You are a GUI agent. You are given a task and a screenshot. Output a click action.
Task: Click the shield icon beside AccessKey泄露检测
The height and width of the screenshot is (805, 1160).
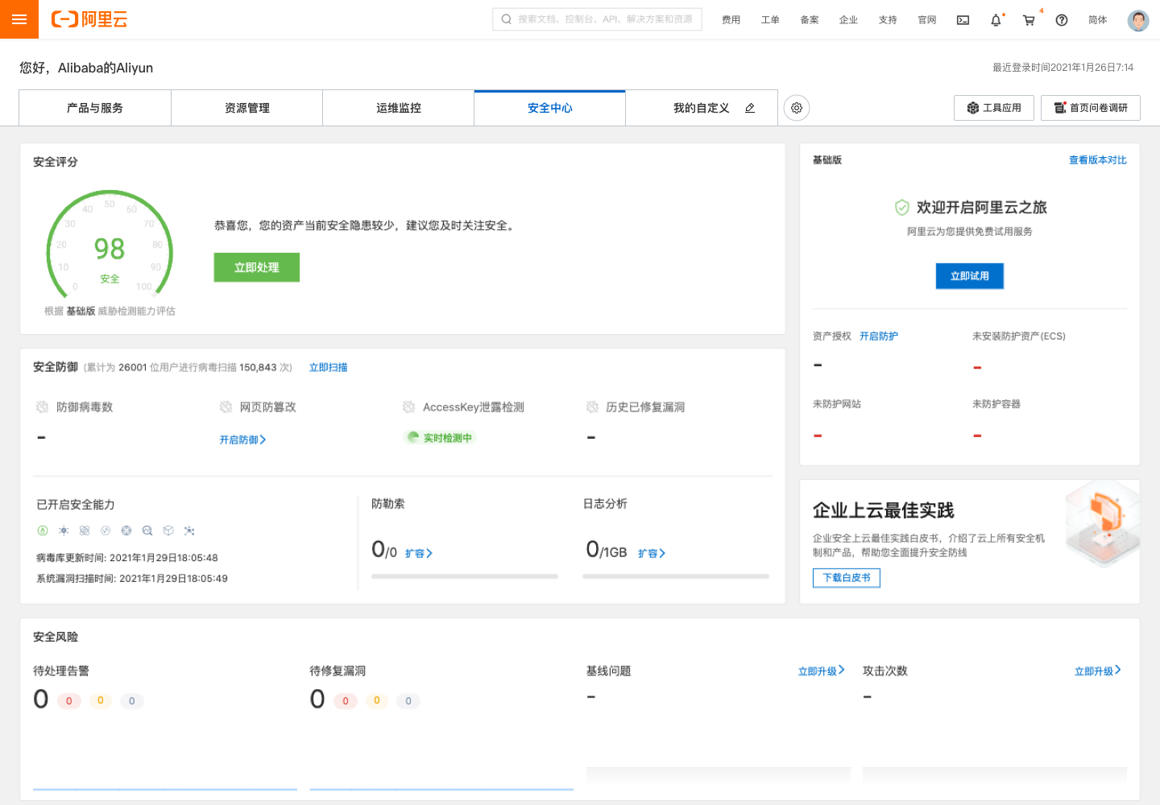click(409, 407)
